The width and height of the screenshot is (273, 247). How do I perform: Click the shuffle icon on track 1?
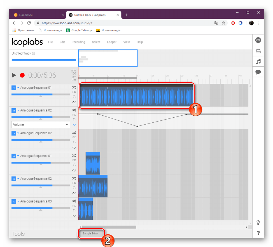74,87
